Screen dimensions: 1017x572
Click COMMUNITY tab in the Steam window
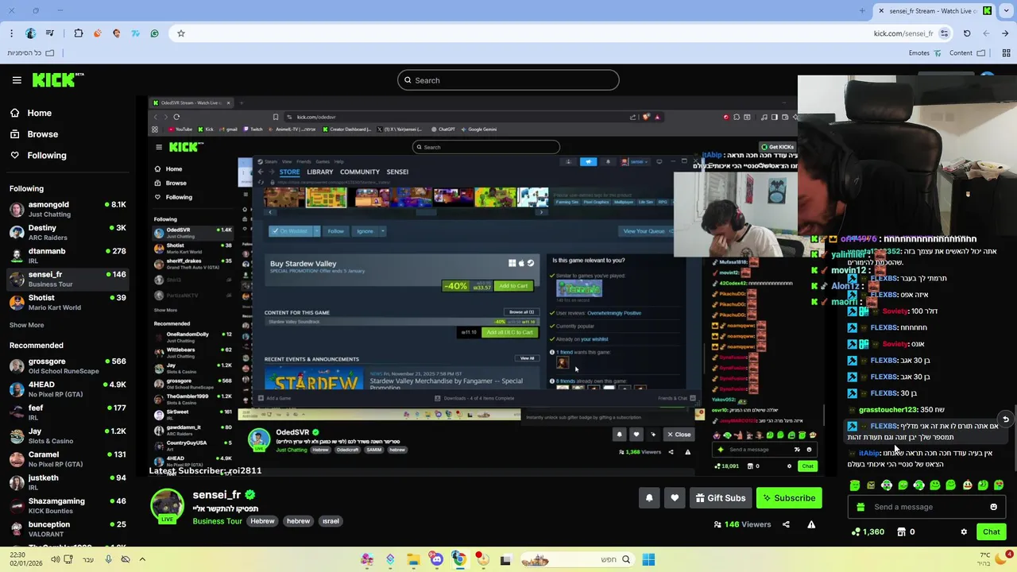click(x=360, y=172)
